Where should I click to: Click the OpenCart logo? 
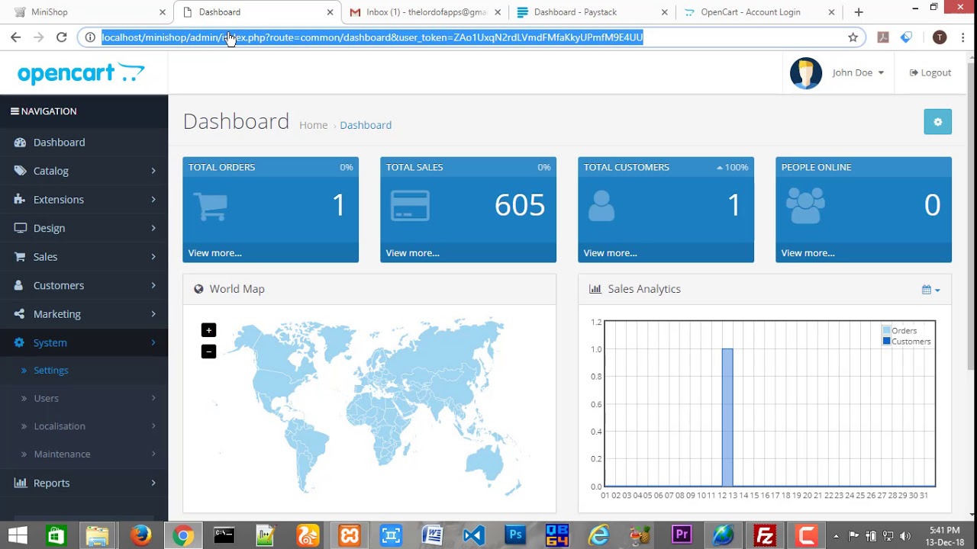pyautogui.click(x=81, y=73)
